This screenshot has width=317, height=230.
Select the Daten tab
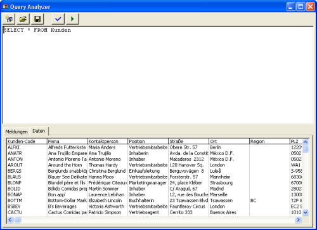coord(39,131)
